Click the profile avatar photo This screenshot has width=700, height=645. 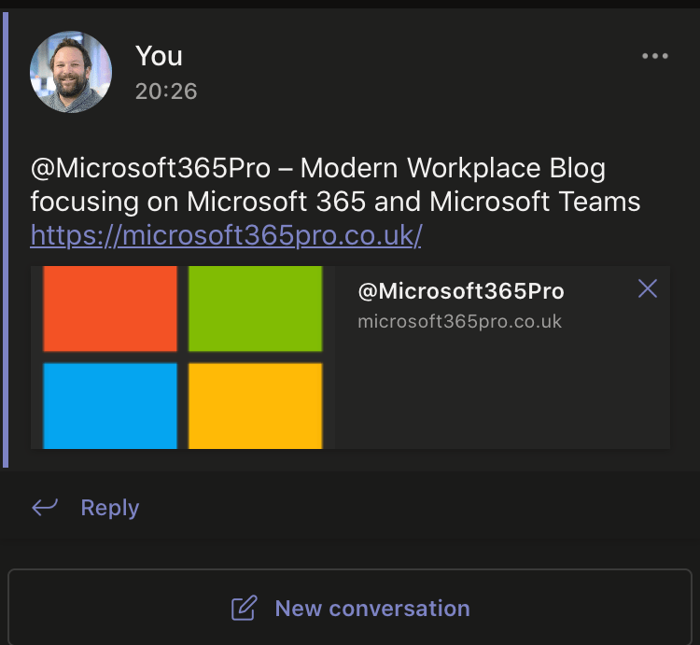coord(71,72)
